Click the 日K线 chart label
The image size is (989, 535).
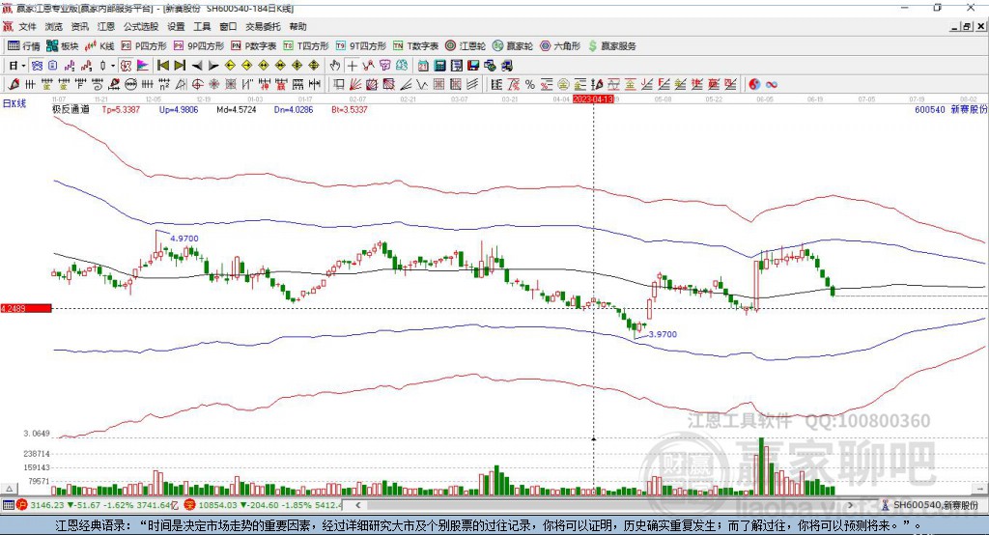[x=14, y=103]
